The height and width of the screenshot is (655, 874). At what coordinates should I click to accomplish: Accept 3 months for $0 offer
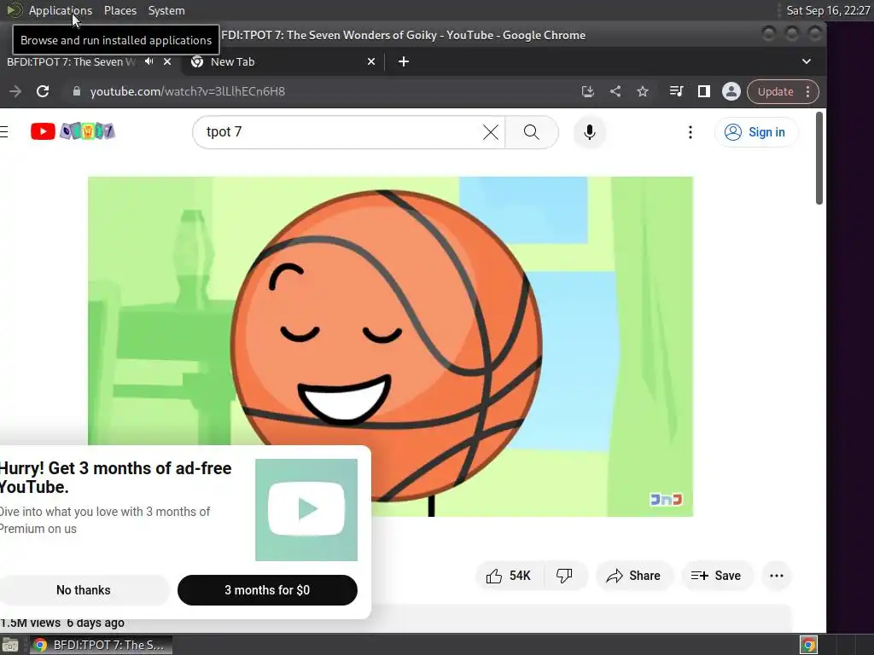(267, 590)
